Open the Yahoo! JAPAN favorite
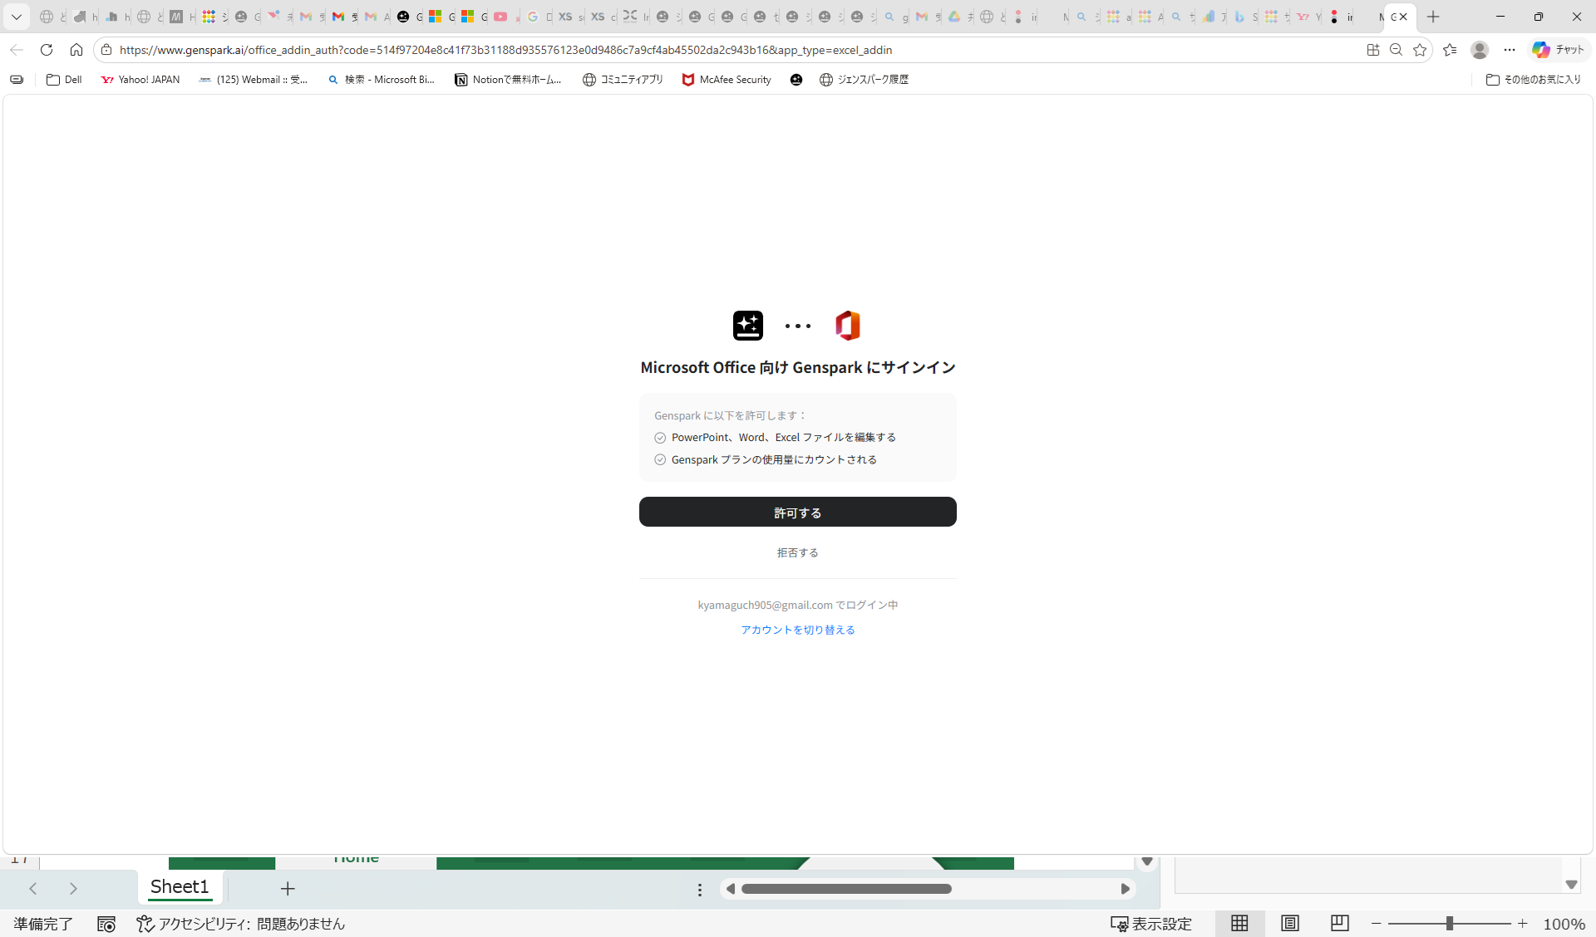 pyautogui.click(x=140, y=80)
